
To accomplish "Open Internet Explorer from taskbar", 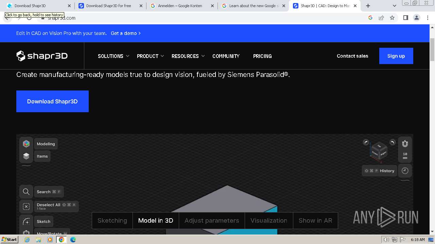I will (x=27, y=240).
